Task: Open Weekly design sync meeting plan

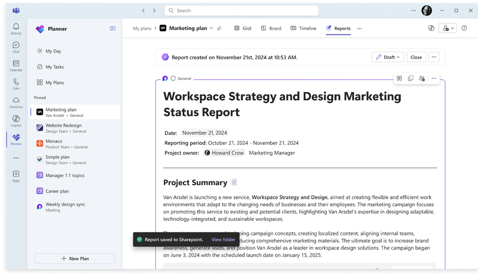Action: [x=75, y=207]
